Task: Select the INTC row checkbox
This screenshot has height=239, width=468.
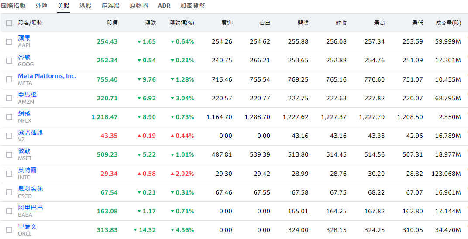Action: click(x=9, y=174)
